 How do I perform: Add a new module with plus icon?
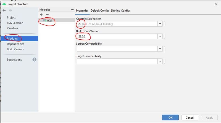click(x=41, y=15)
